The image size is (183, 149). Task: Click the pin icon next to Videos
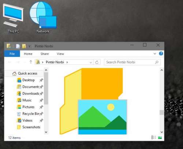click(41, 120)
